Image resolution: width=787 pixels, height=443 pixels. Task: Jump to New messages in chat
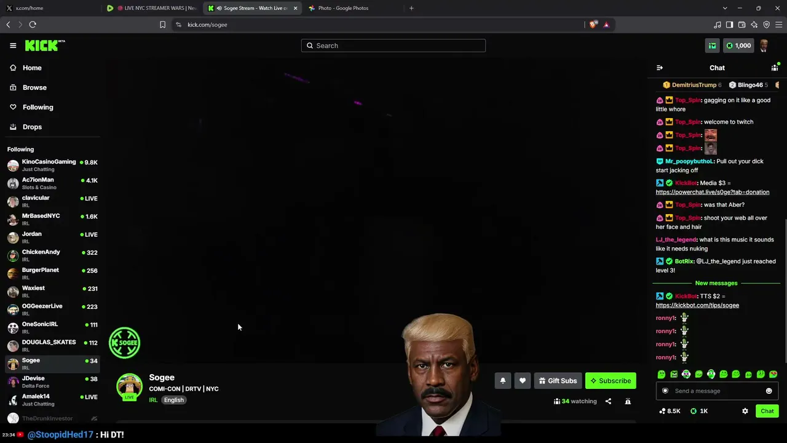(x=716, y=283)
